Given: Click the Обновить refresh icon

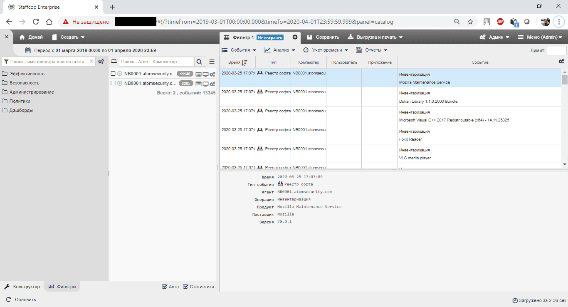Looking at the screenshot, I should (x=8, y=300).
